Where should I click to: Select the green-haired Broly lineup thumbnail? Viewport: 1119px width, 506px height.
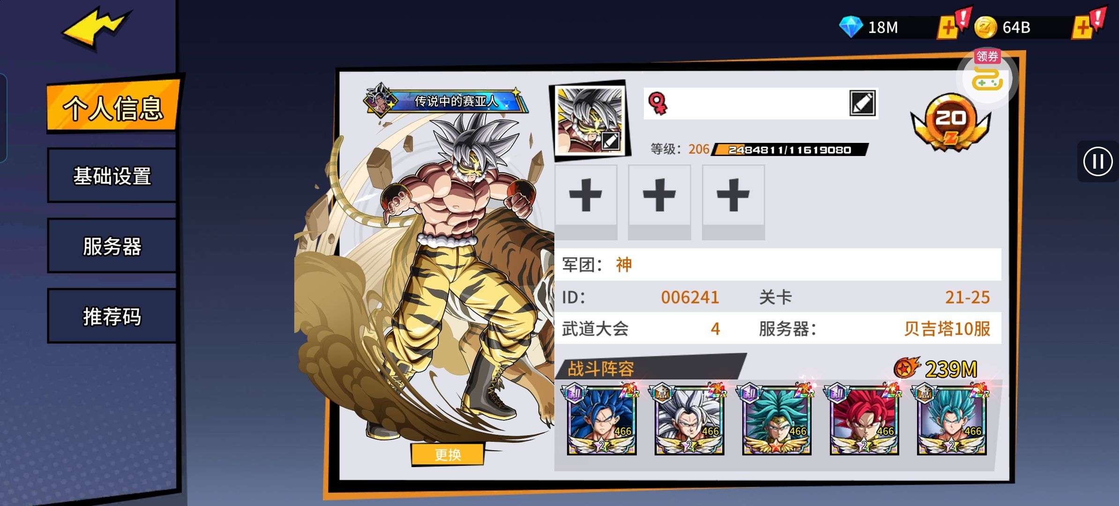point(776,420)
